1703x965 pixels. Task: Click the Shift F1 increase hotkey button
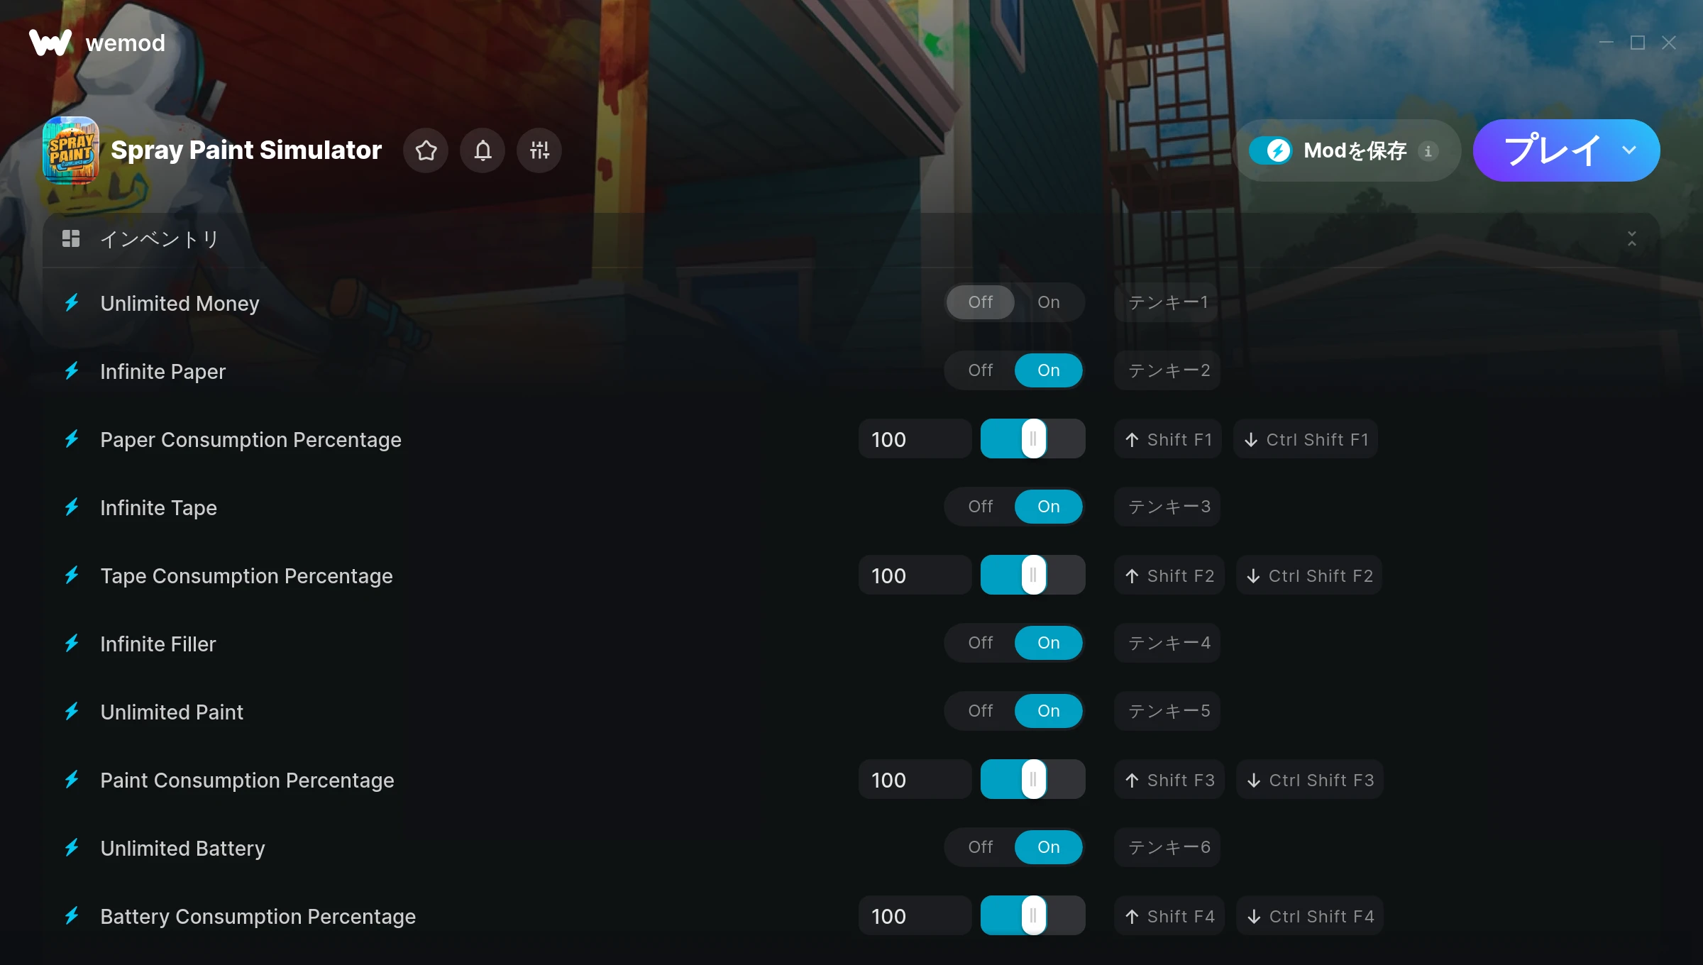(1168, 440)
